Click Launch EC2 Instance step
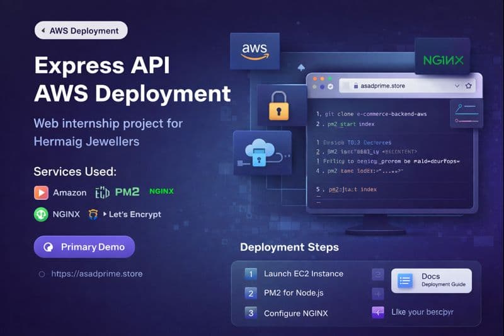The width and height of the screenshot is (504, 336). click(x=304, y=274)
